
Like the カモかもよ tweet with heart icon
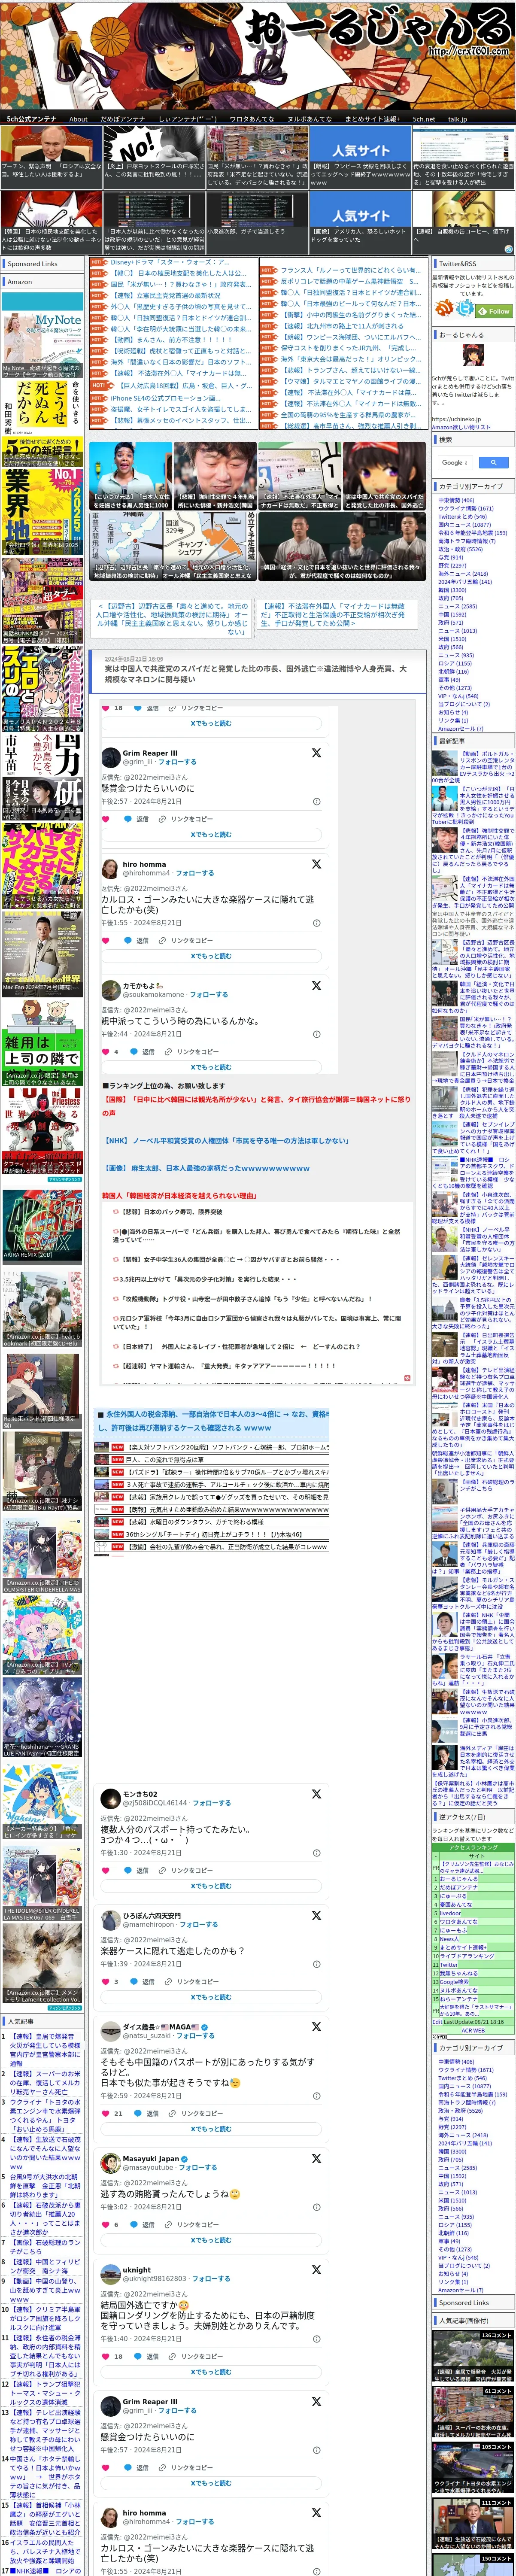[106, 1052]
